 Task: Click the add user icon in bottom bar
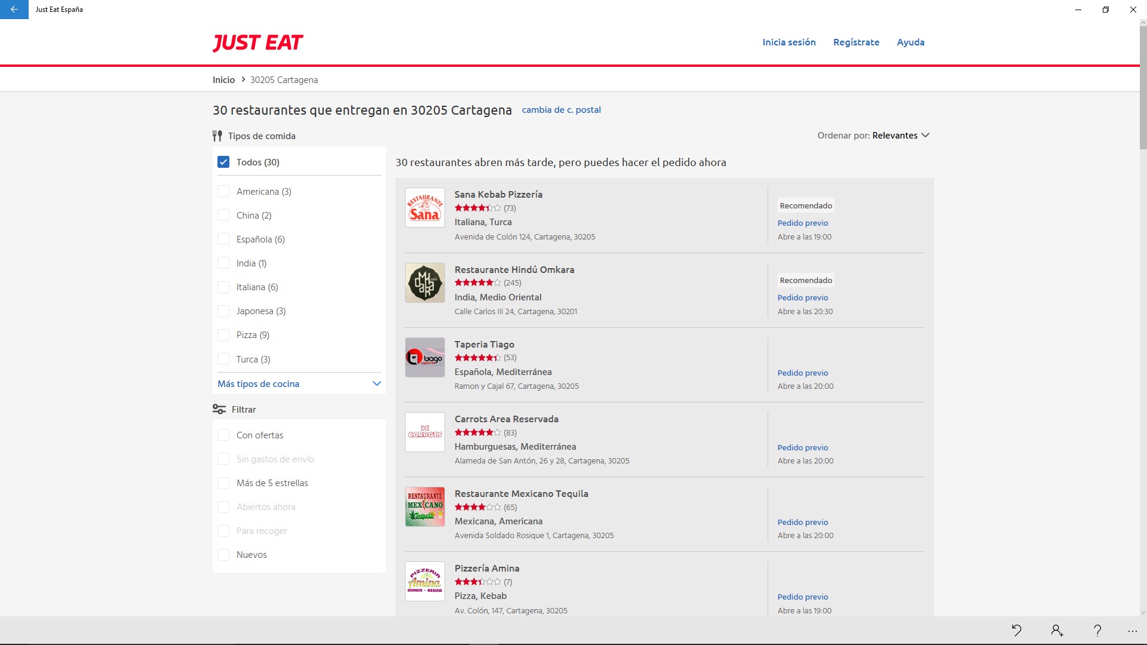click(1057, 630)
